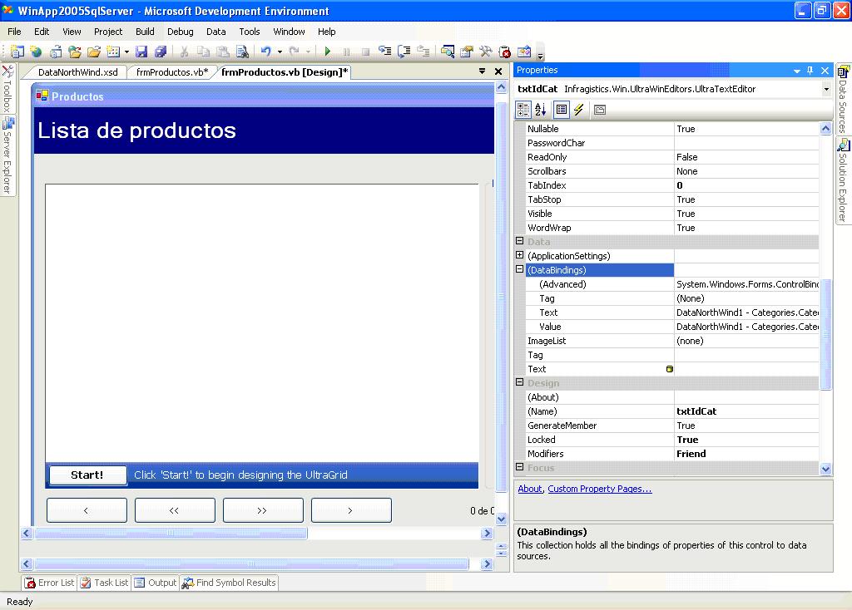Toggle auto-hide pin on Properties panel
Image resolution: width=852 pixels, height=610 pixels.
click(x=810, y=71)
